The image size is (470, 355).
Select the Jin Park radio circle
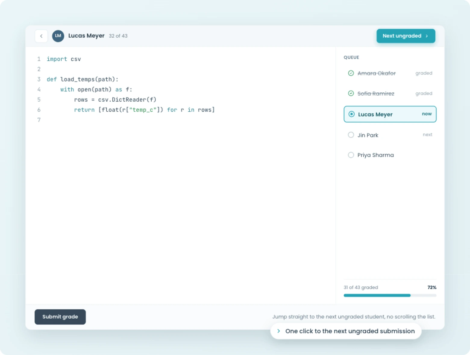point(351,135)
